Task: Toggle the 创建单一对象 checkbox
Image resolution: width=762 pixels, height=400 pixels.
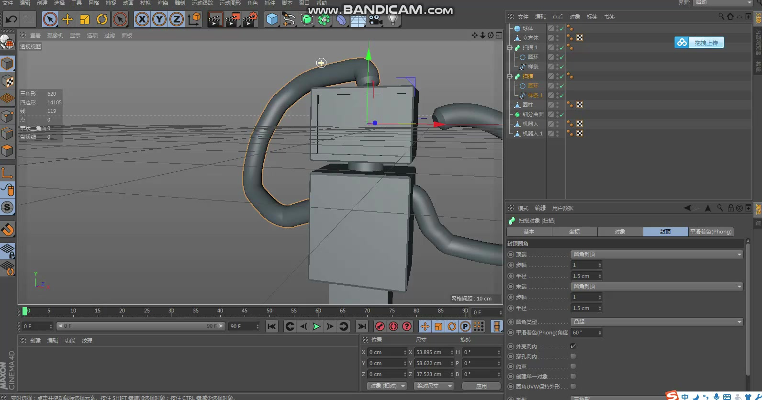Action: pyautogui.click(x=573, y=377)
